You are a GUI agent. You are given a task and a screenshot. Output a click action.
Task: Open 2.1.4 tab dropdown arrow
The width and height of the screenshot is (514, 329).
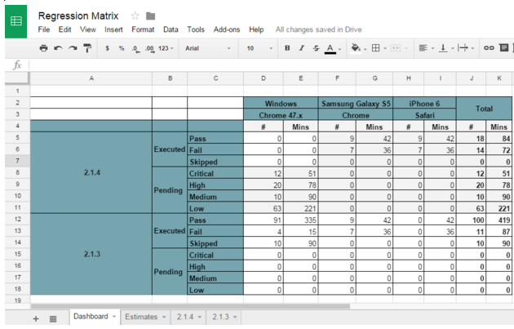tap(199, 317)
